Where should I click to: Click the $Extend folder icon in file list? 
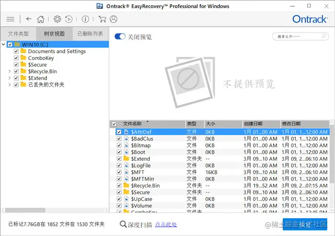tap(126, 158)
